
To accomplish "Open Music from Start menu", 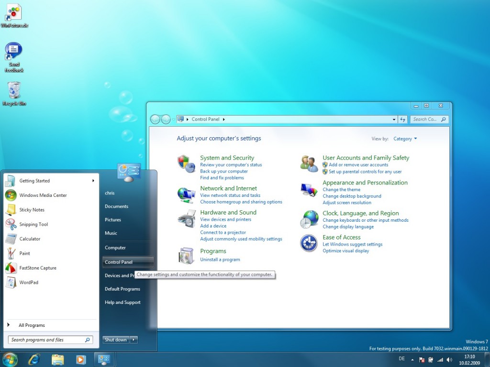I will 111,233.
